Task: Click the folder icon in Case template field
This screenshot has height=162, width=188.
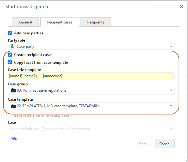Action: pyautogui.click(x=13, y=106)
